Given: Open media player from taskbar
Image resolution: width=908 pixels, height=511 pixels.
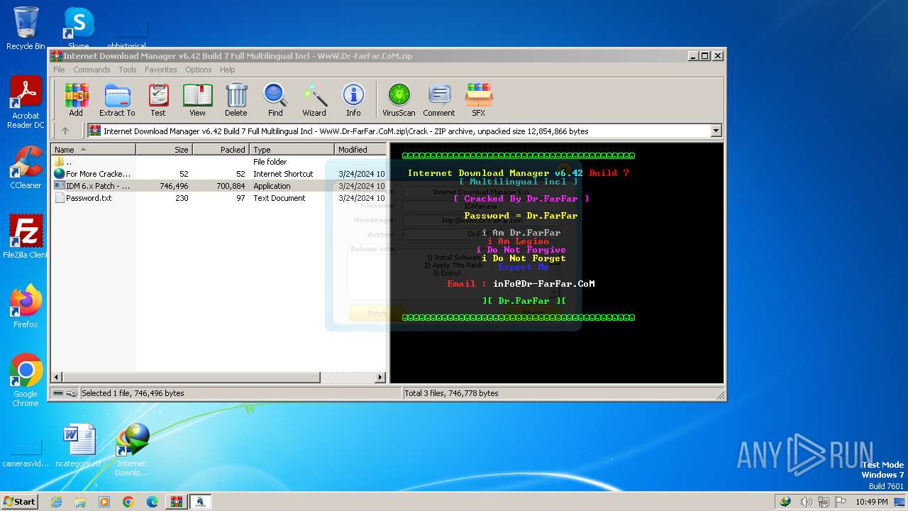Looking at the screenshot, I should (x=104, y=502).
